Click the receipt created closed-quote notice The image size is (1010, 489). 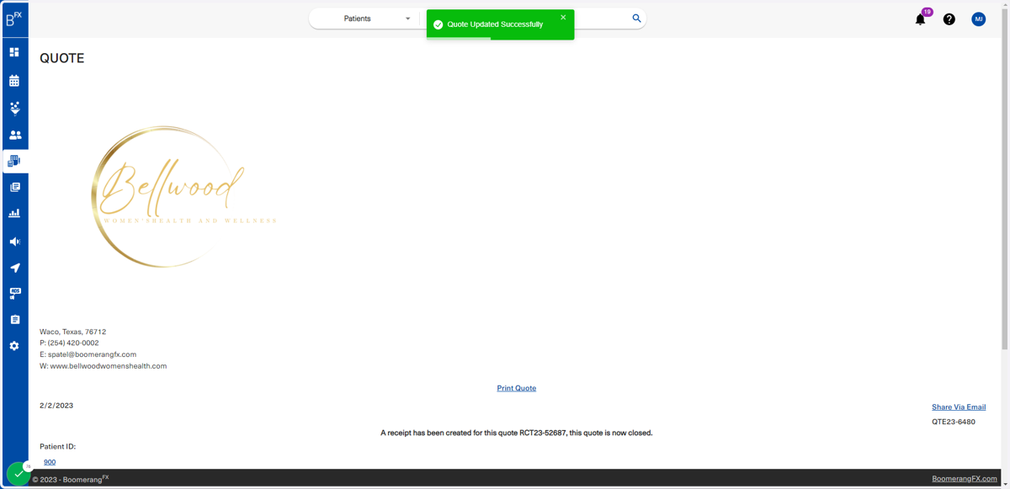click(516, 433)
